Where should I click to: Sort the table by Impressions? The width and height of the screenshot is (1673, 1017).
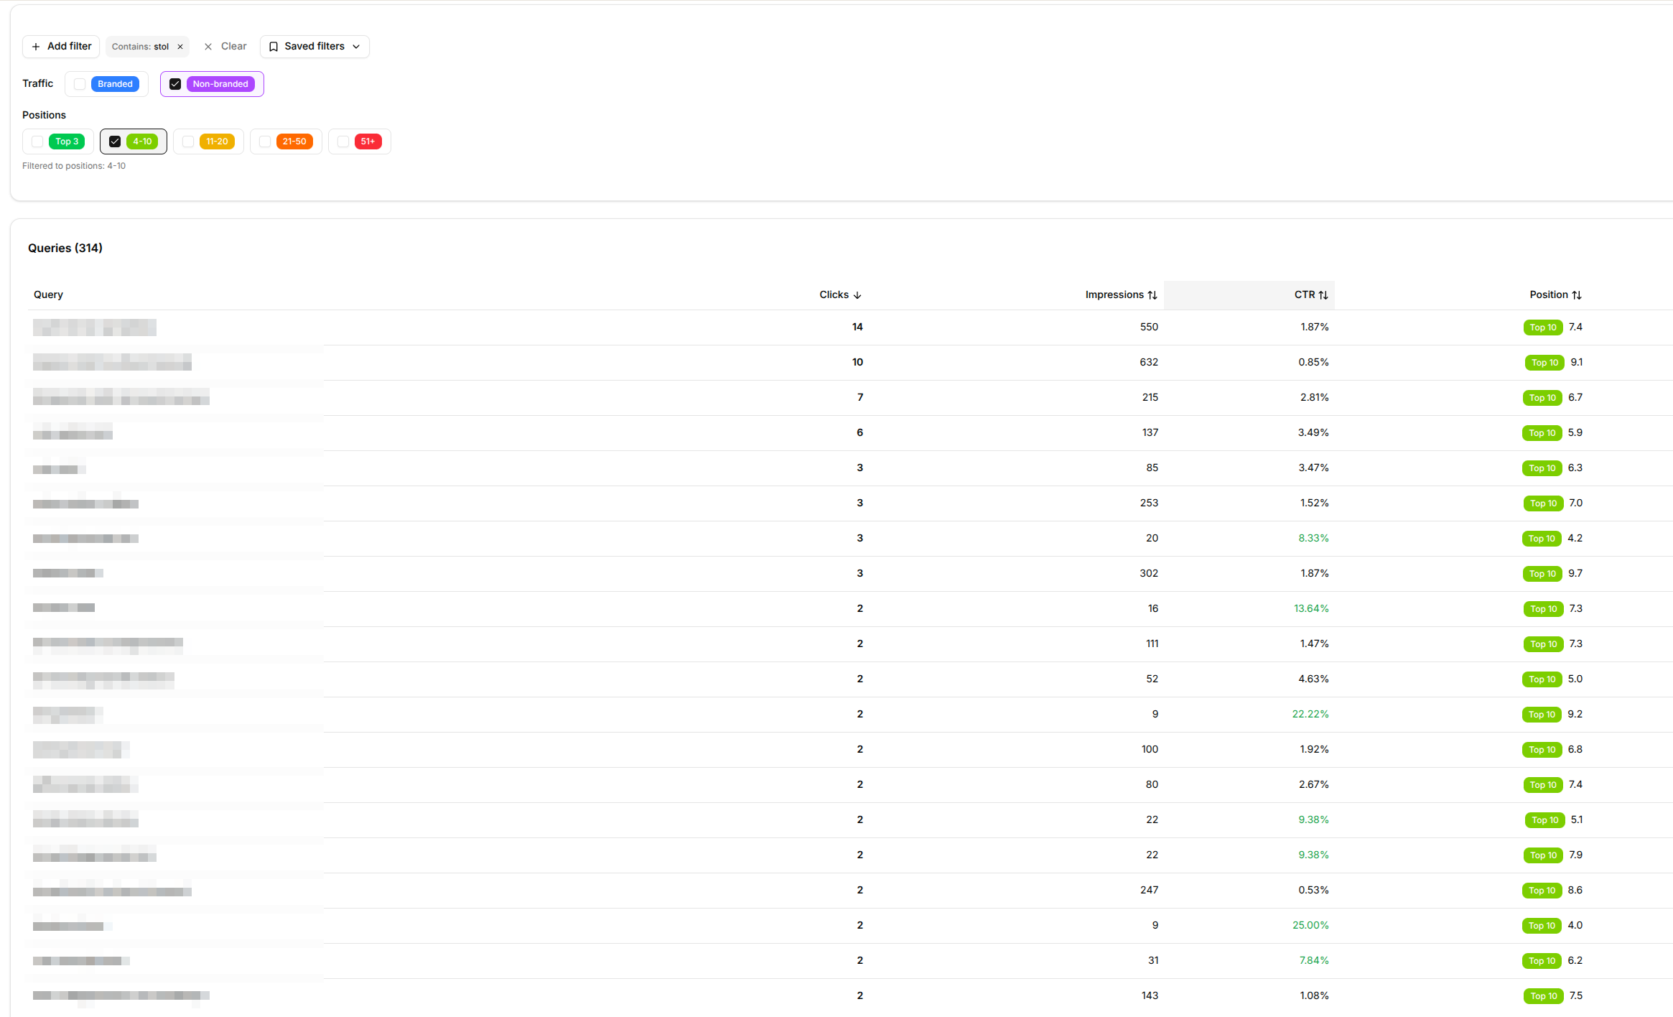[x=1151, y=294]
